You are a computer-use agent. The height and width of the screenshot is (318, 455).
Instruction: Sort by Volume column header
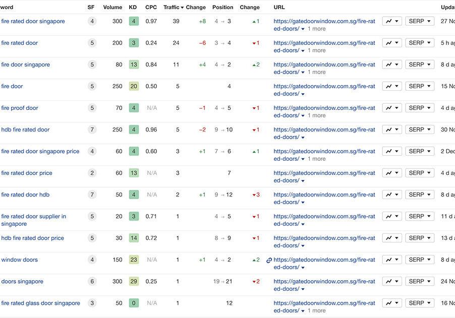[112, 8]
